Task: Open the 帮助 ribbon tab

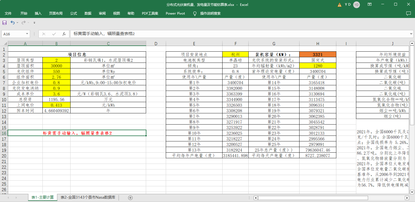Action: [131, 13]
